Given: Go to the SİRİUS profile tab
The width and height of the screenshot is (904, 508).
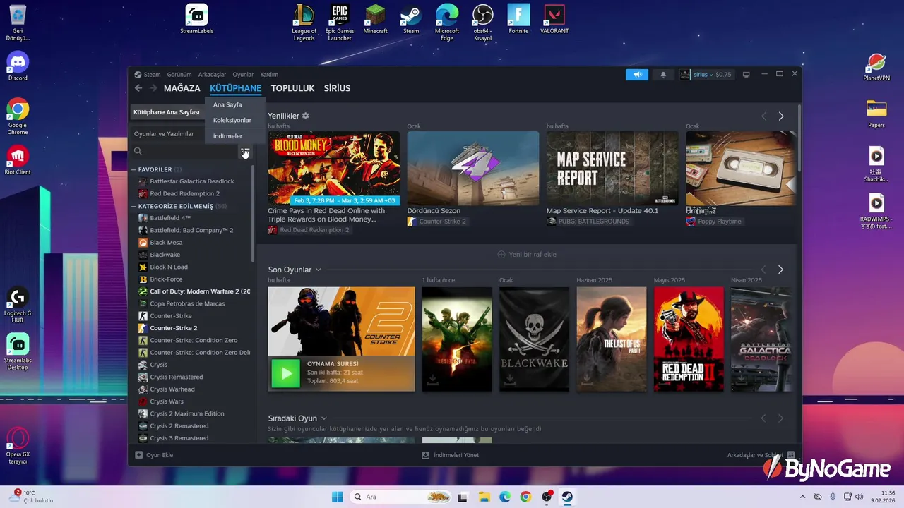Looking at the screenshot, I should [337, 88].
